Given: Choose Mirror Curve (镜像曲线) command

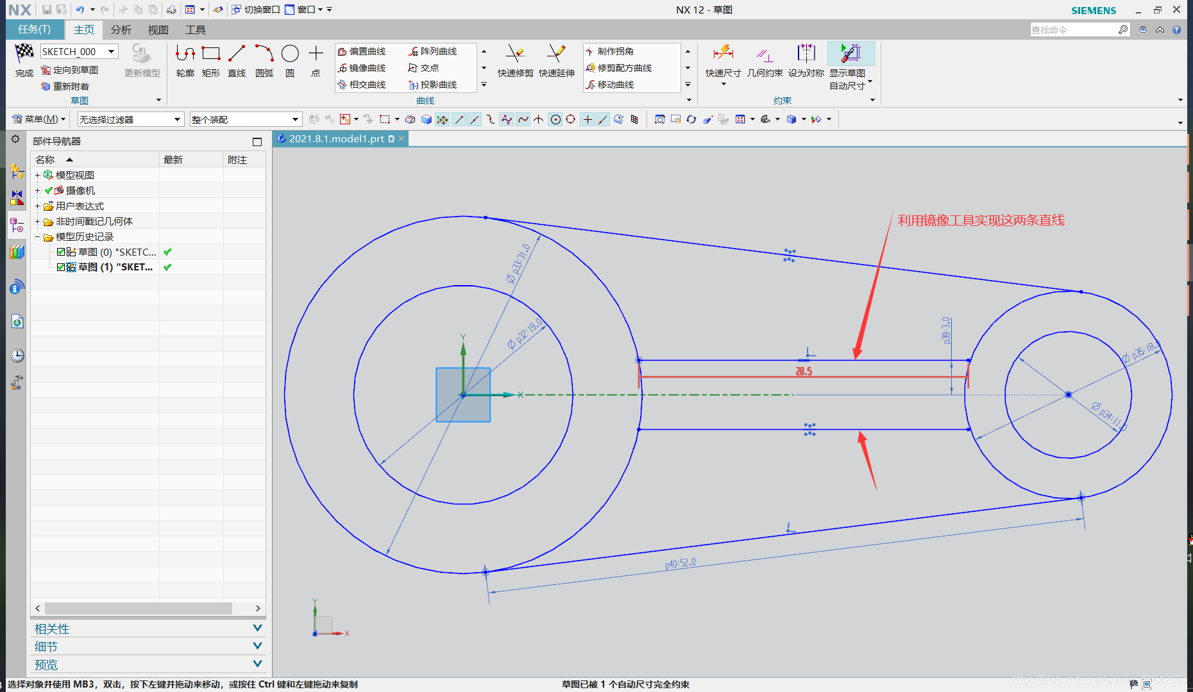Looking at the screenshot, I should point(362,68).
